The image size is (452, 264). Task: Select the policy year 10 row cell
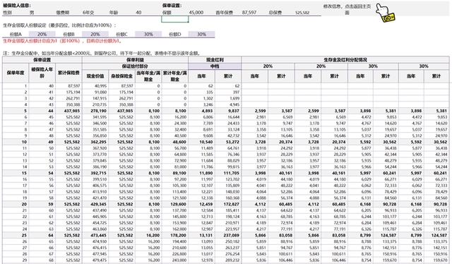point(16,142)
